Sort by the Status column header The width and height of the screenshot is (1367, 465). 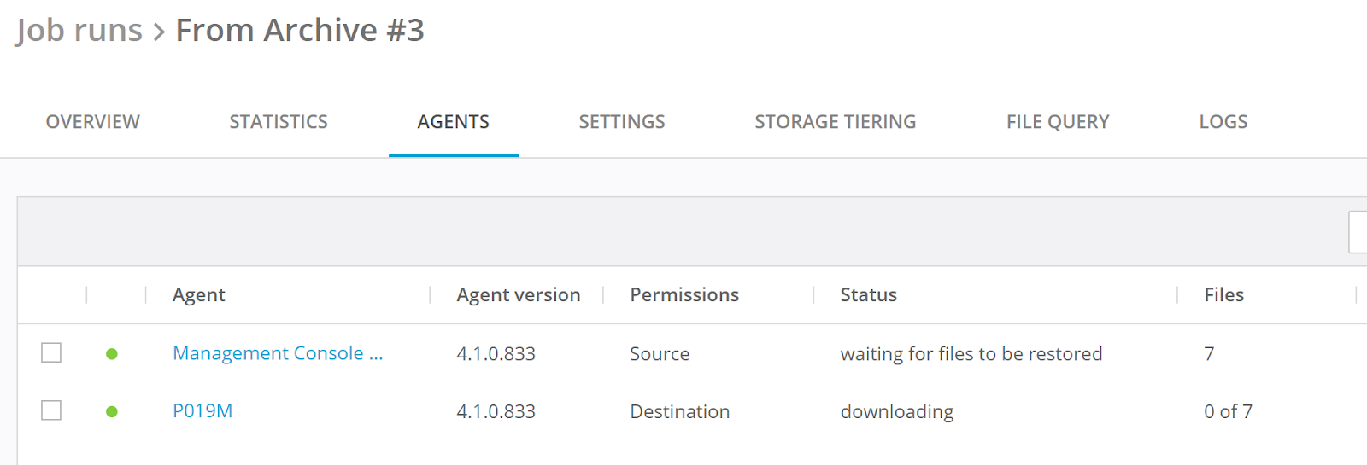pyautogui.click(x=868, y=295)
